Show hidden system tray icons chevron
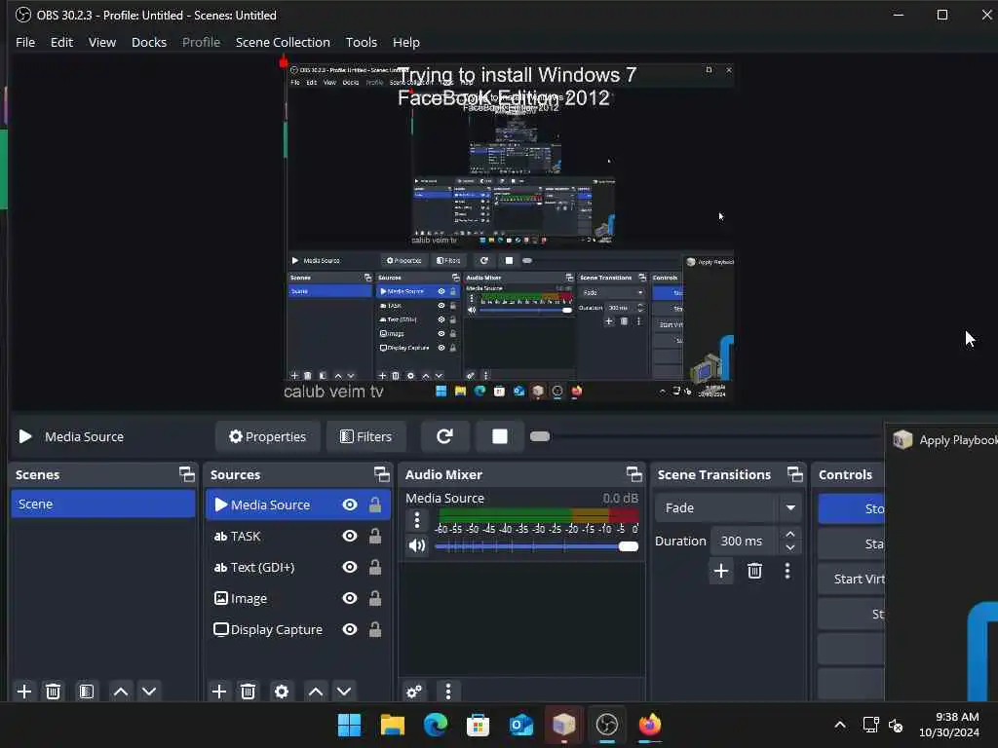998x748 pixels. [840, 725]
